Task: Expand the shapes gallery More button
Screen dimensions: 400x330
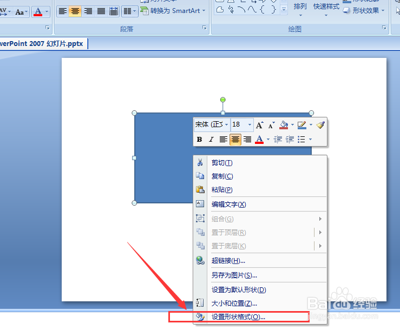Action: point(284,10)
